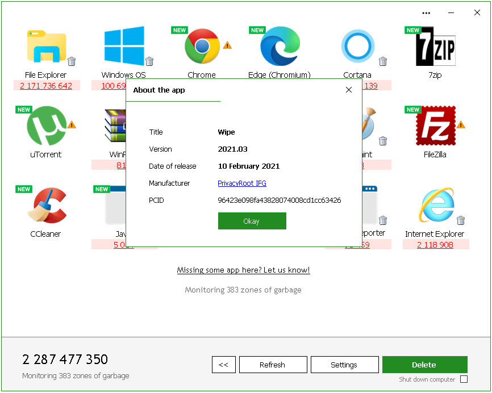Click the trash bin beside Windows OS
This screenshot has width=492, height=393.
point(149,61)
